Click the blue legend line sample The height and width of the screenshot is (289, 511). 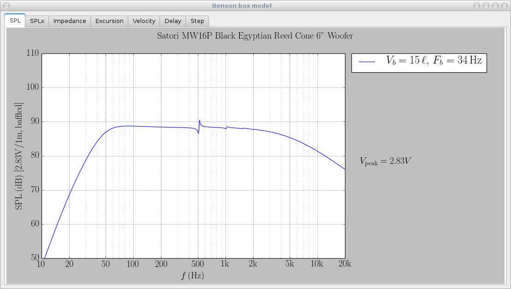367,62
